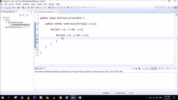This screenshot has width=178, height=100.
Task: Open the Source menu
Action: click(11, 4)
